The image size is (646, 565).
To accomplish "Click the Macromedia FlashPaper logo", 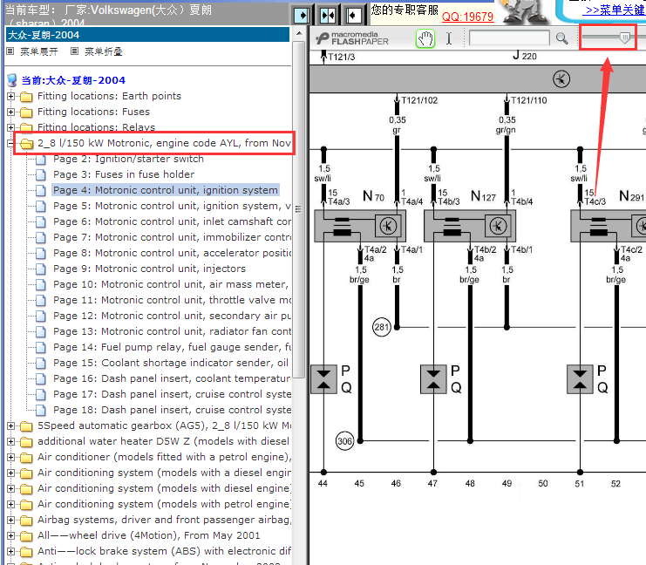I will pyautogui.click(x=352, y=38).
